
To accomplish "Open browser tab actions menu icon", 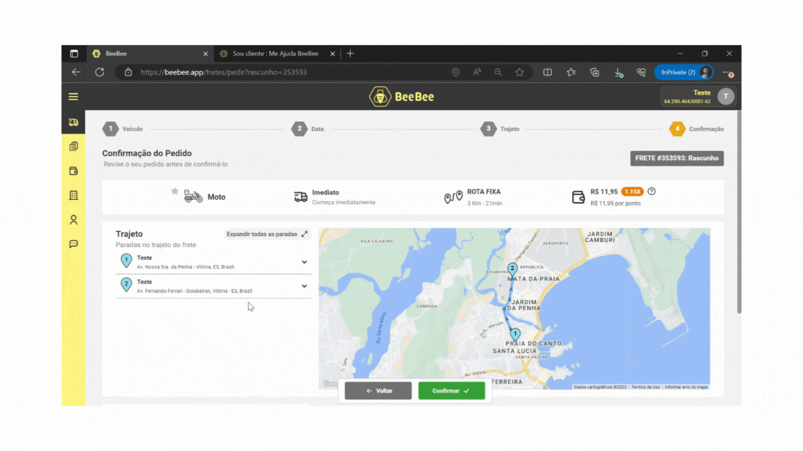I will click(x=74, y=54).
